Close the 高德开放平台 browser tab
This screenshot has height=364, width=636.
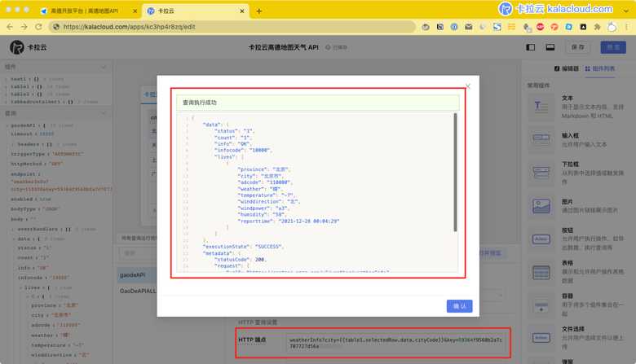[x=135, y=11]
